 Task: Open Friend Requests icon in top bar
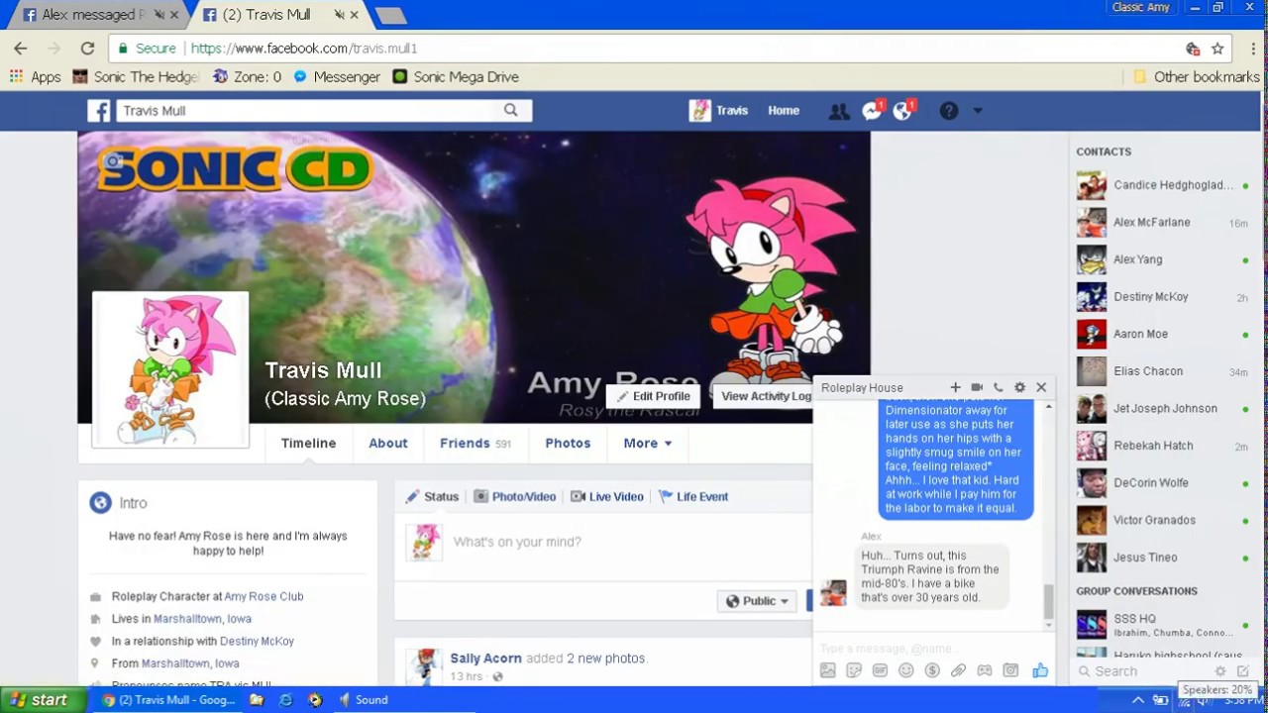[x=839, y=112]
